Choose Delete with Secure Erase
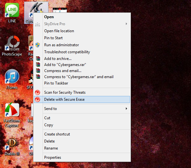 tap(82, 99)
